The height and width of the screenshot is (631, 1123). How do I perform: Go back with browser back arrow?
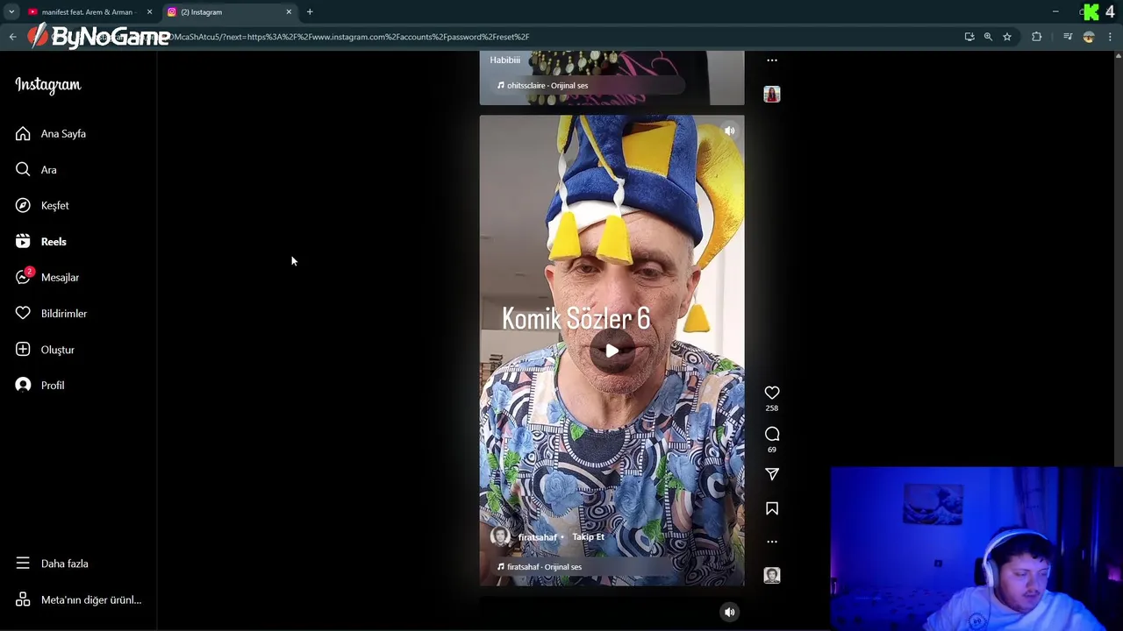coord(12,37)
